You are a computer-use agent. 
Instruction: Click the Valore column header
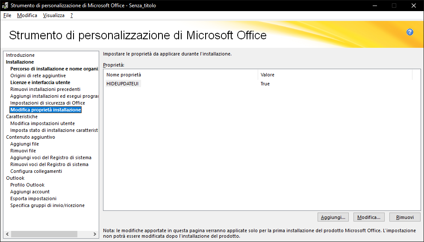[335, 75]
